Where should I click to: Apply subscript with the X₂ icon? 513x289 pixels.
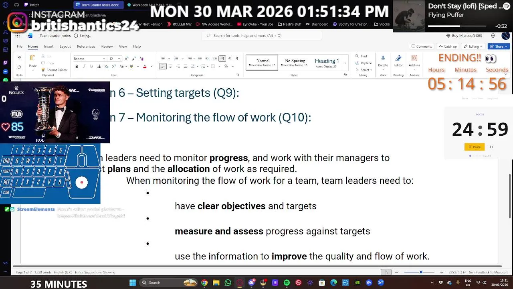tap(106, 67)
